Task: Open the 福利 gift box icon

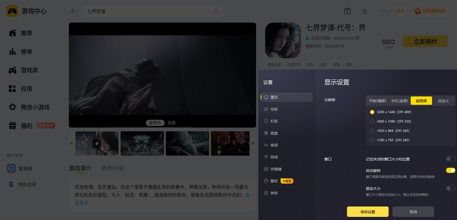Action: [12, 126]
